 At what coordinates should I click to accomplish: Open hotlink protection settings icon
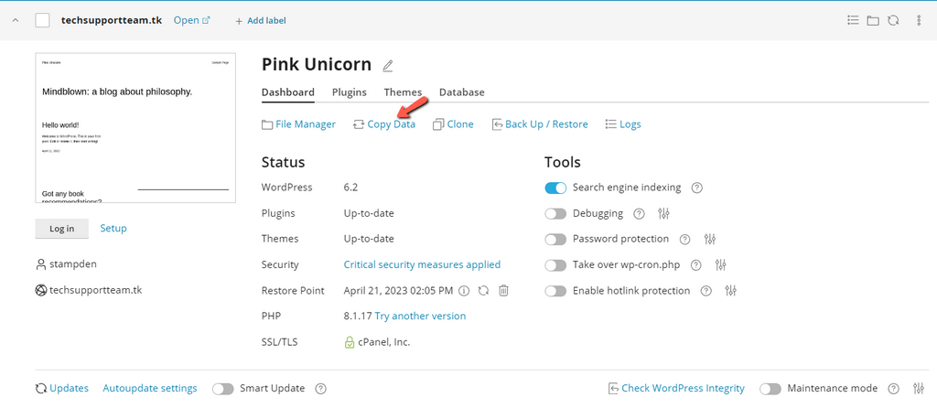[731, 291]
